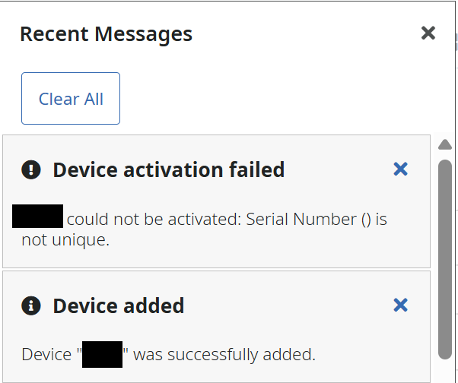Select the Device activation failed title
The height and width of the screenshot is (383, 458).
168,169
